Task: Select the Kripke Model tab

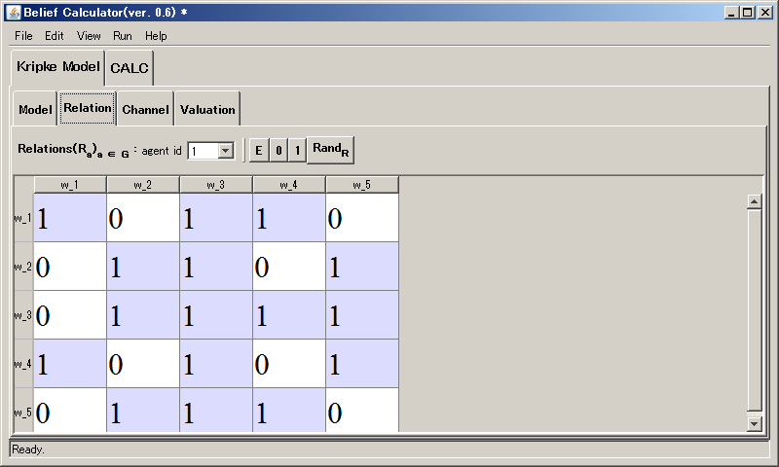Action: point(57,67)
